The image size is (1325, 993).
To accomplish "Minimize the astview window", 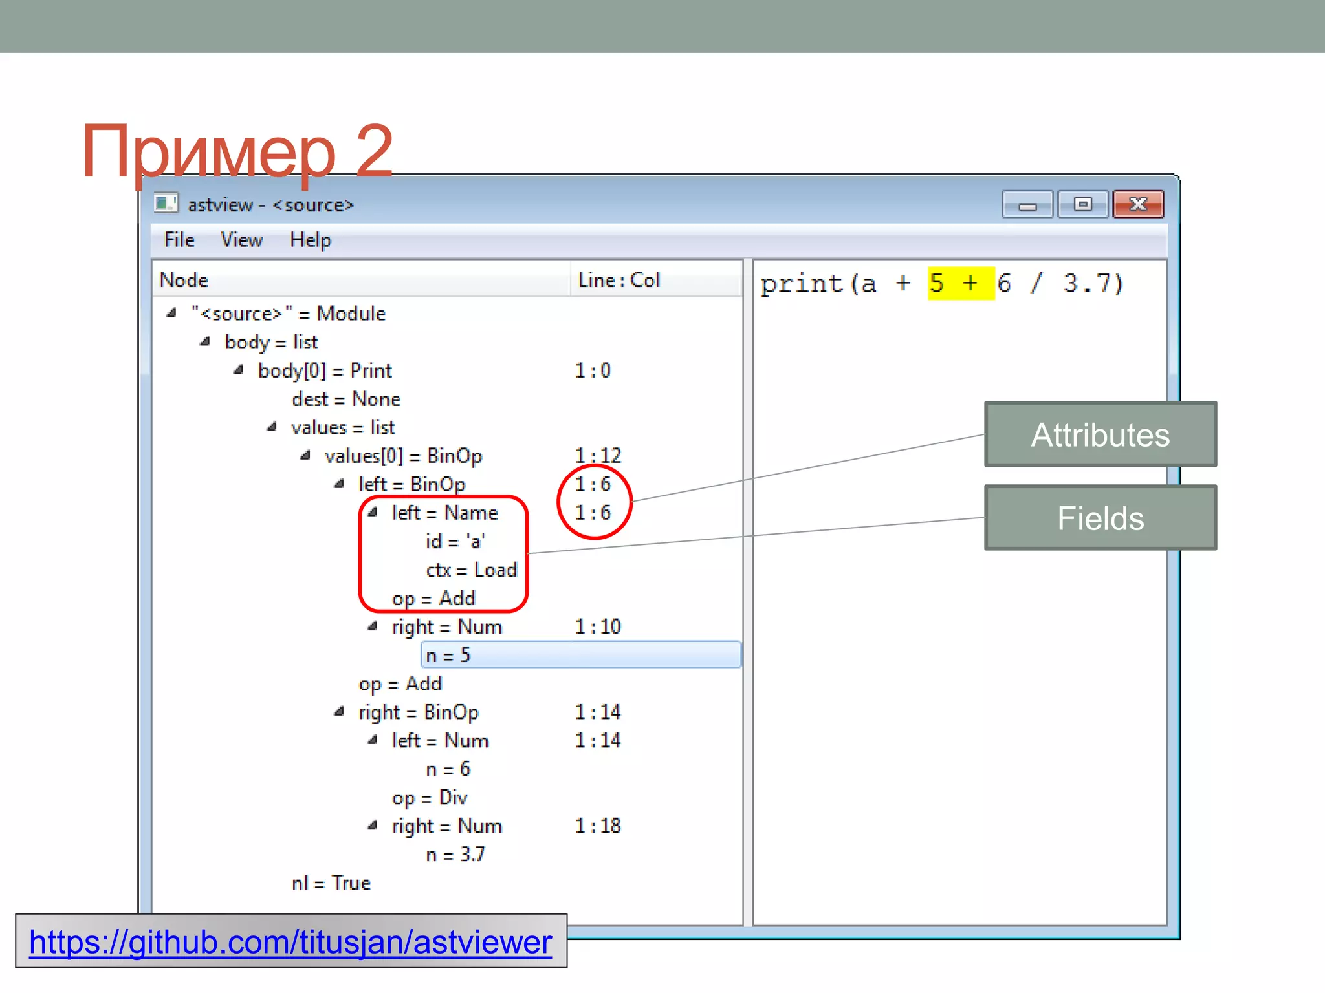I will [1027, 205].
